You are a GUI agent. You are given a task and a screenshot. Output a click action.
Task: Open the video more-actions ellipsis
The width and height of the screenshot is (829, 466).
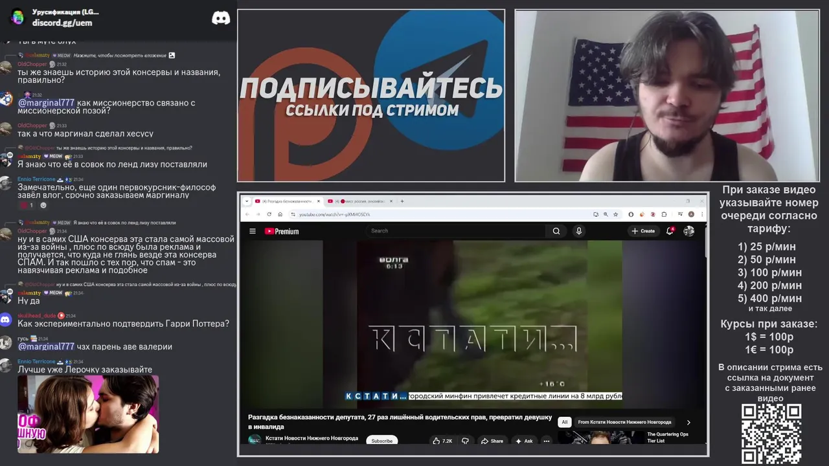coord(547,441)
